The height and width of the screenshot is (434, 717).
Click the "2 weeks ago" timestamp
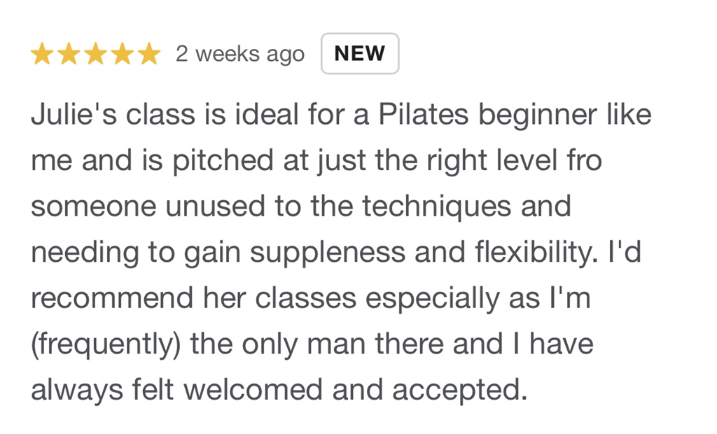(239, 54)
